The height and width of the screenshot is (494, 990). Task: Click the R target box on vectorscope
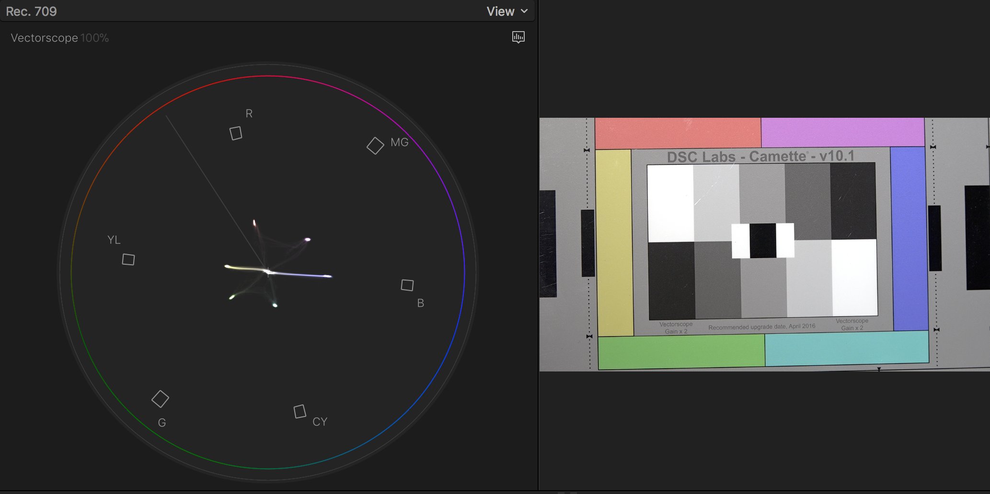[236, 133]
